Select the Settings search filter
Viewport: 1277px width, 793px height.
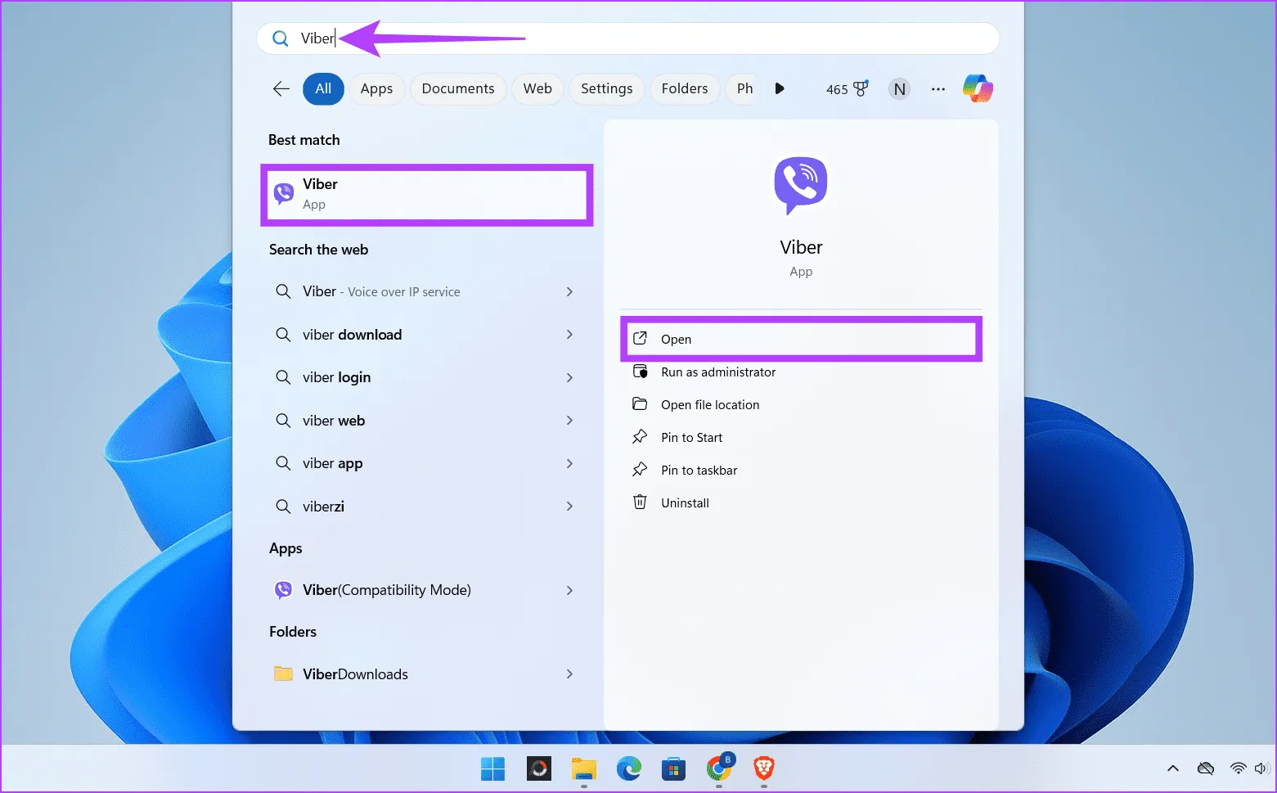coord(606,88)
